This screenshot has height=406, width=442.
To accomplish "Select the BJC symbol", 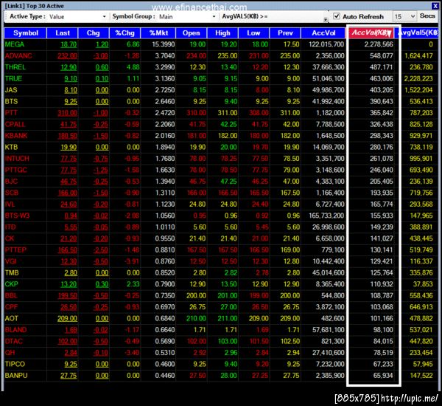I will (x=11, y=182).
